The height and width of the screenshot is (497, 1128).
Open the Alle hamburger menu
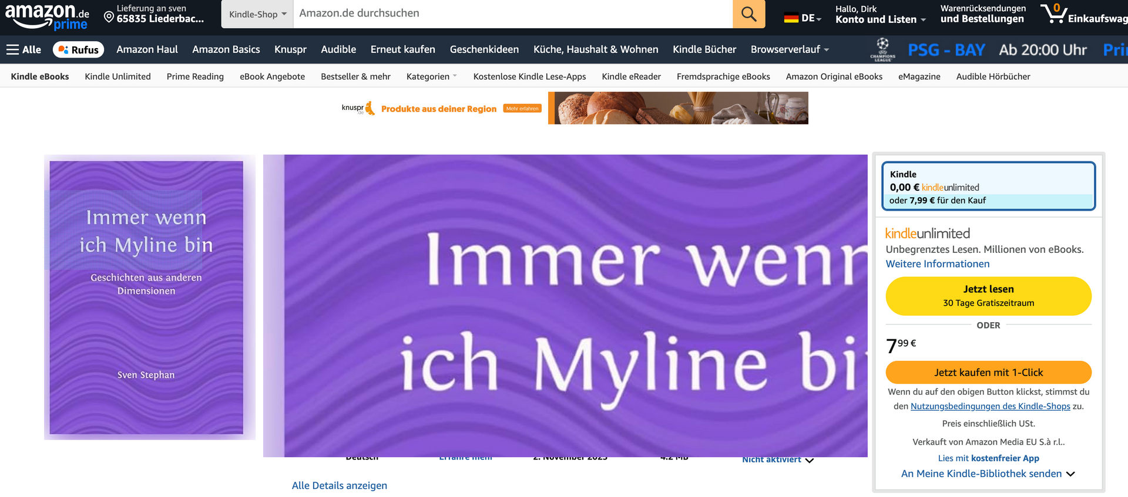(x=23, y=50)
